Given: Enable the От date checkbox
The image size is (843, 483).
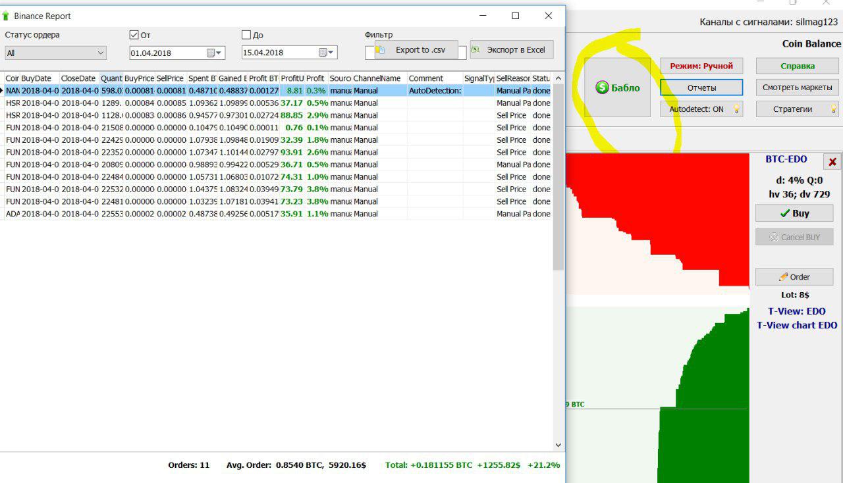Looking at the screenshot, I should tap(134, 35).
